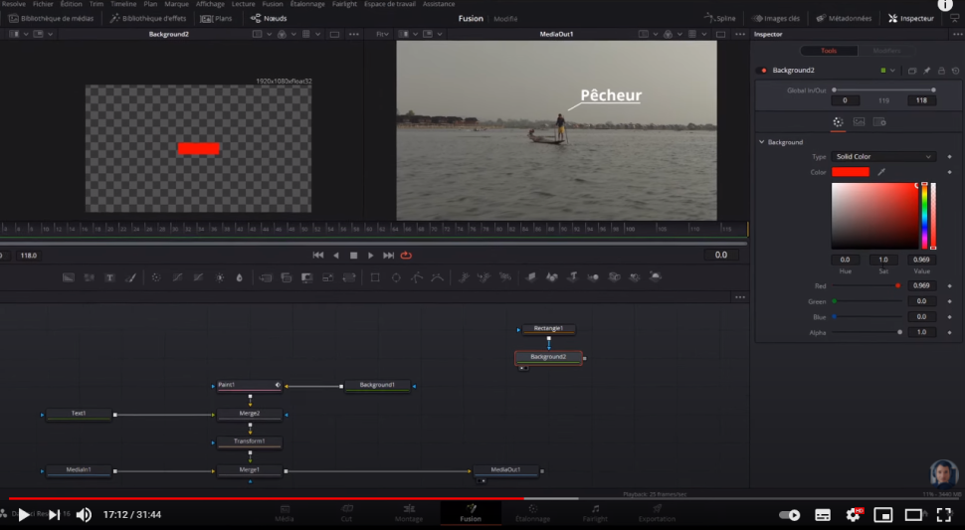Open the Spline editor panel

pyautogui.click(x=719, y=19)
